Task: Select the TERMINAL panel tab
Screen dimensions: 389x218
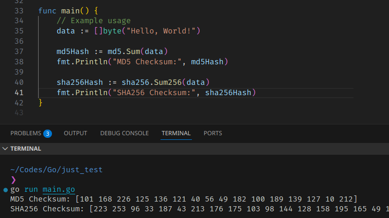Action: tap(176, 133)
